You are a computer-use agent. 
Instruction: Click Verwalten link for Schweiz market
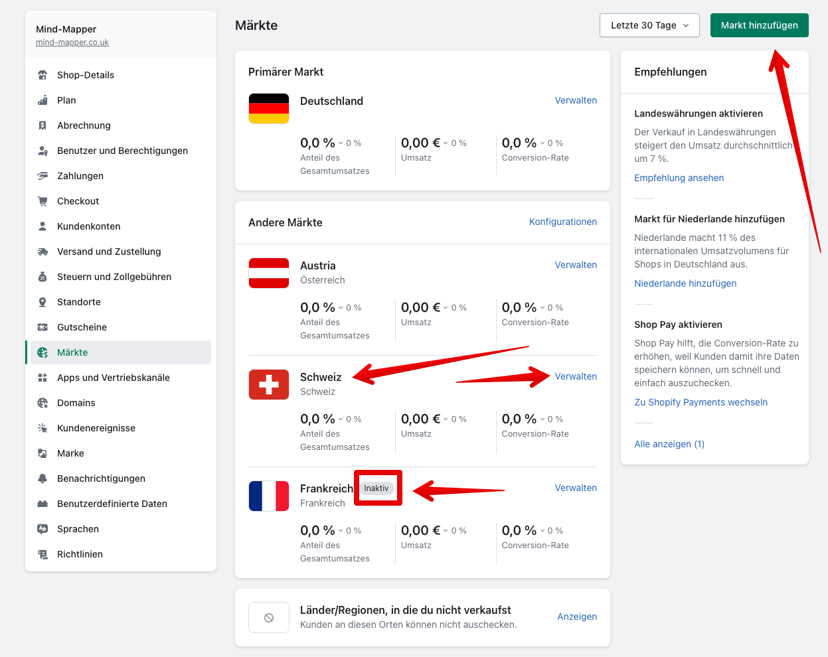(575, 376)
